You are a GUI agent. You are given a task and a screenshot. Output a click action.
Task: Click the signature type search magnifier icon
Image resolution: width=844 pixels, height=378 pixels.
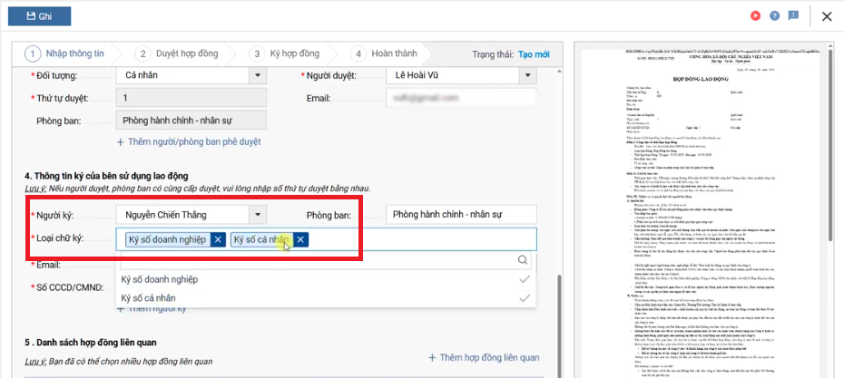[x=522, y=260]
